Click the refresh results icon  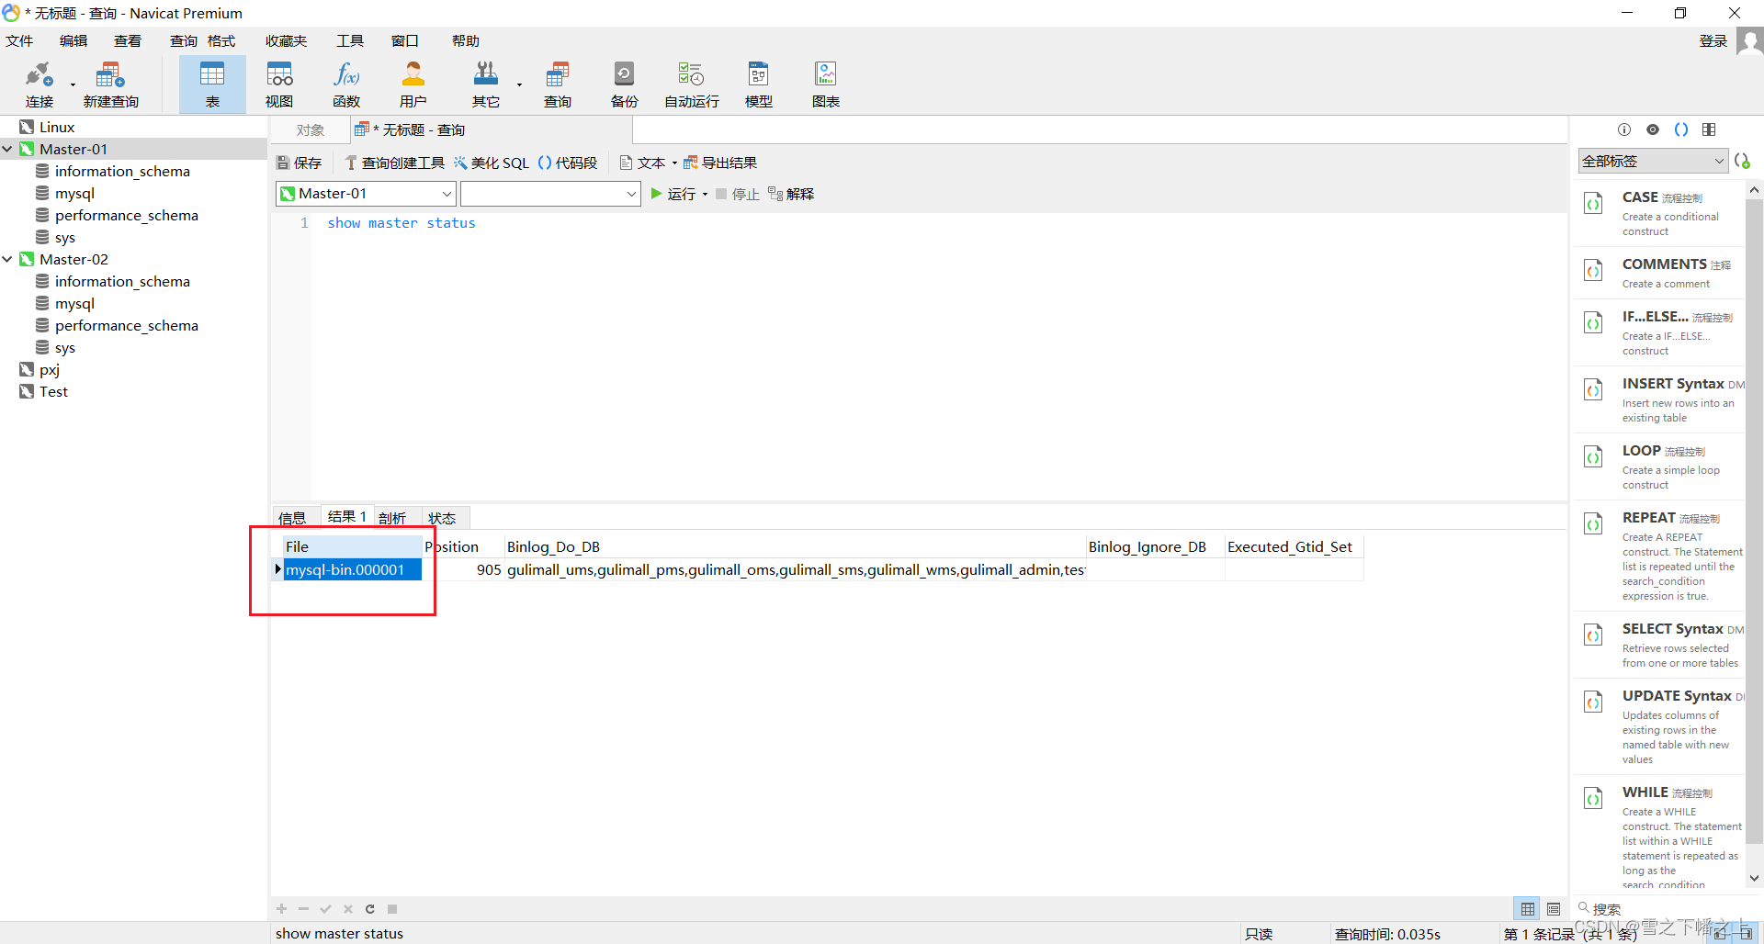point(370,909)
